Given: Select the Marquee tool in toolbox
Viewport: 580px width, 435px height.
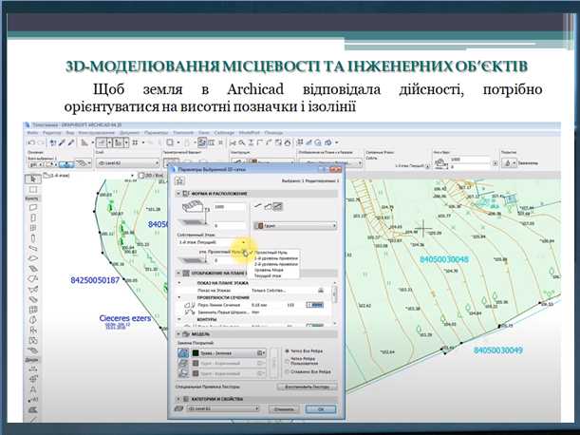Looking at the screenshot, I should 33,190.
